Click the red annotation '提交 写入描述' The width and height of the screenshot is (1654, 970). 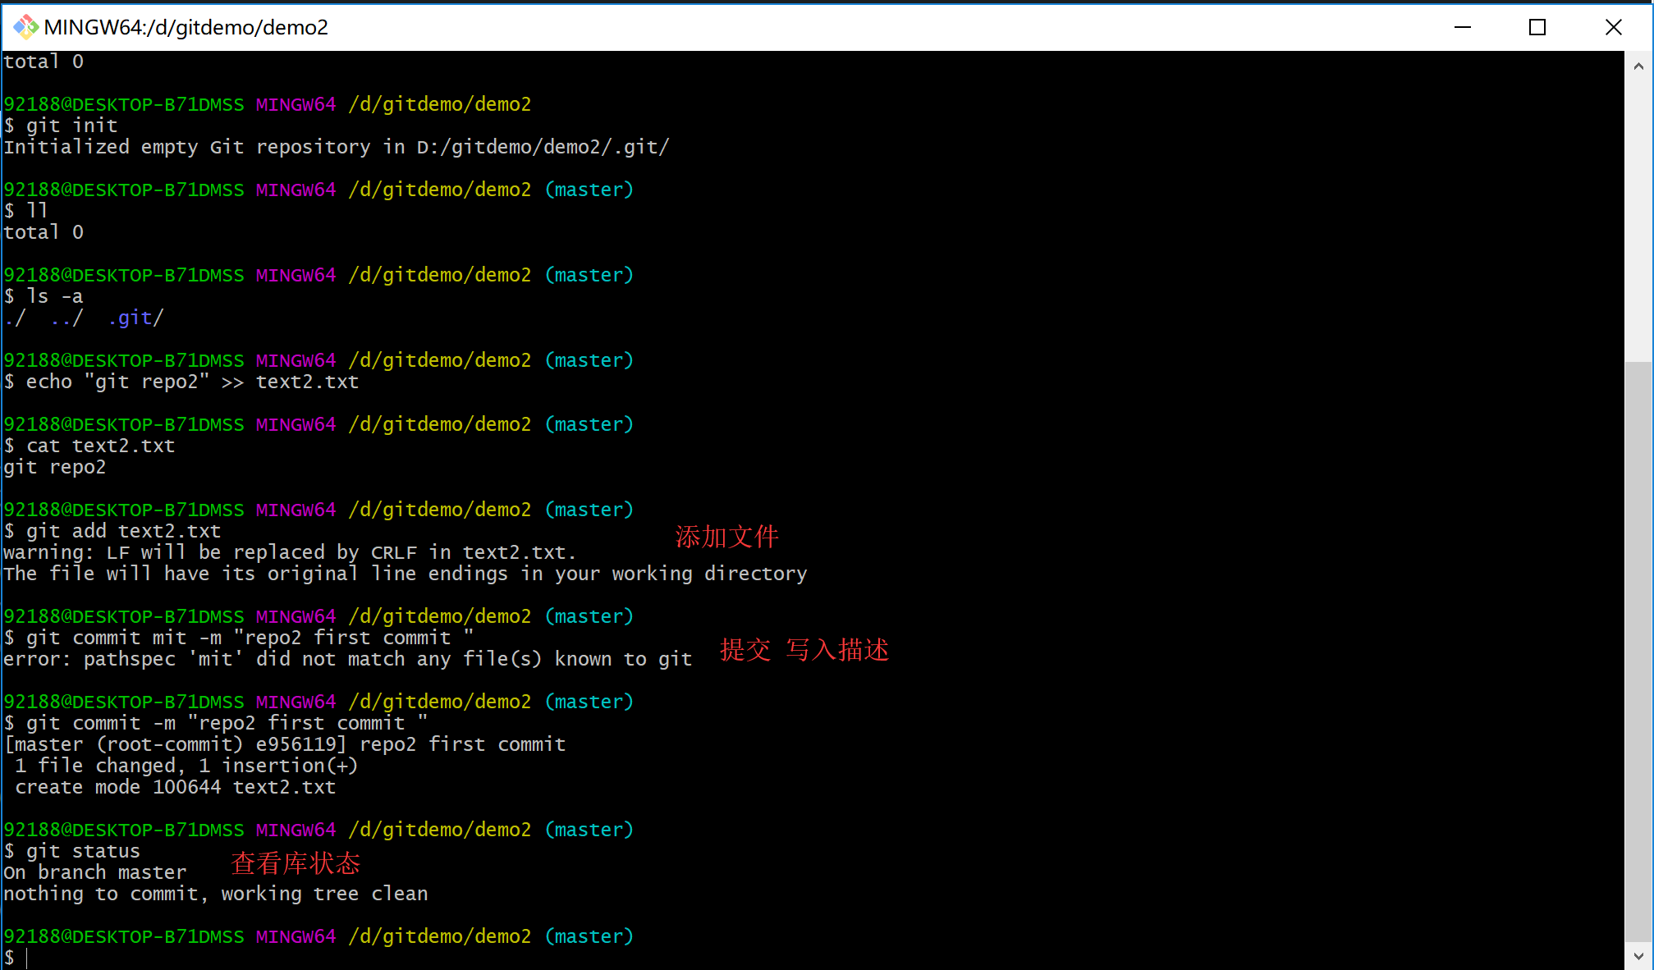[804, 650]
